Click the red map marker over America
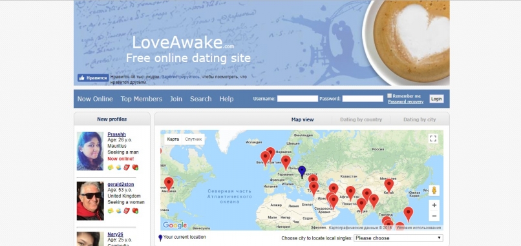 tap(169, 184)
